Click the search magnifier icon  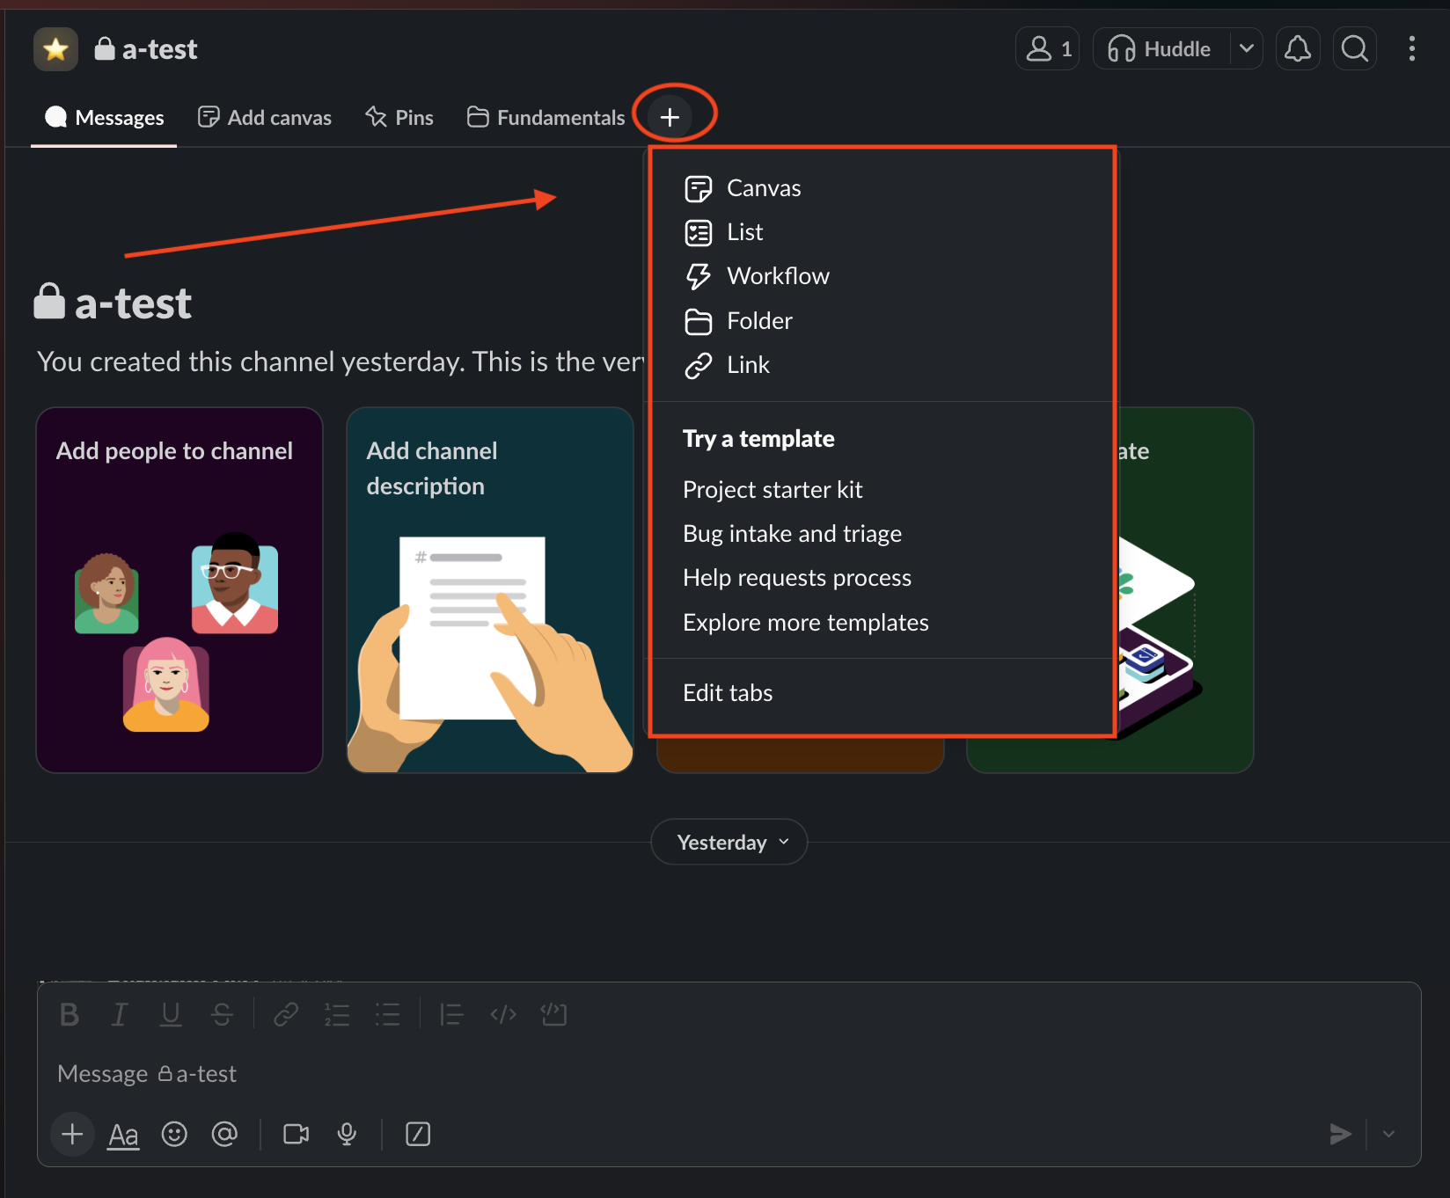[x=1354, y=49]
